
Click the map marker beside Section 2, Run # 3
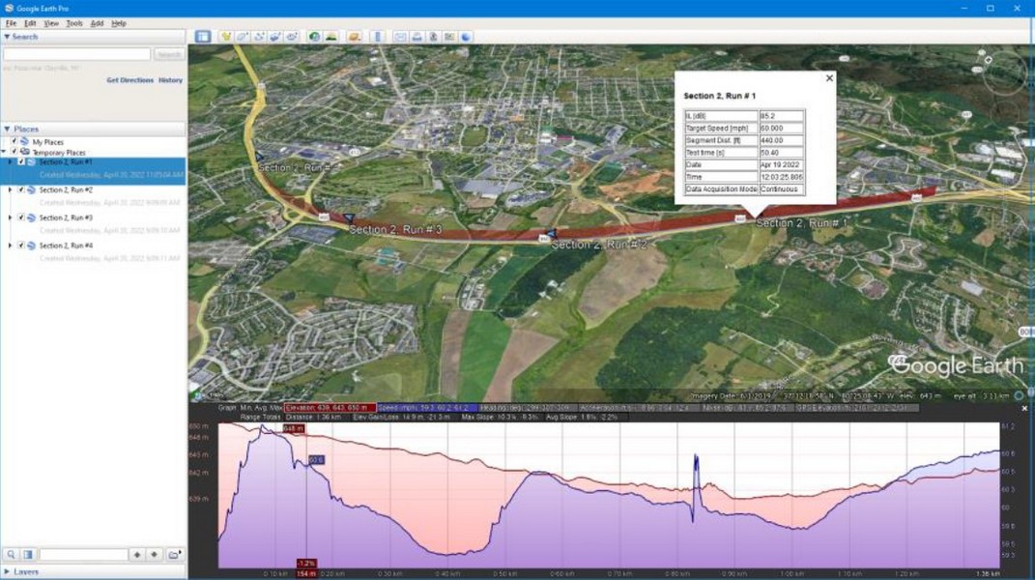(x=348, y=217)
